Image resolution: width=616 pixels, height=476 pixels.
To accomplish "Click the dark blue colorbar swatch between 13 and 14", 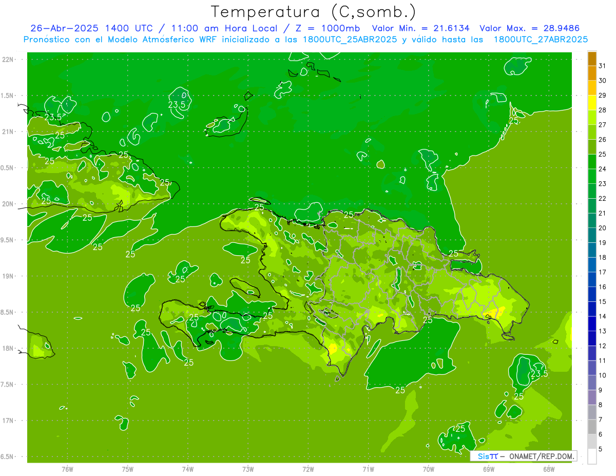I will coord(592,323).
